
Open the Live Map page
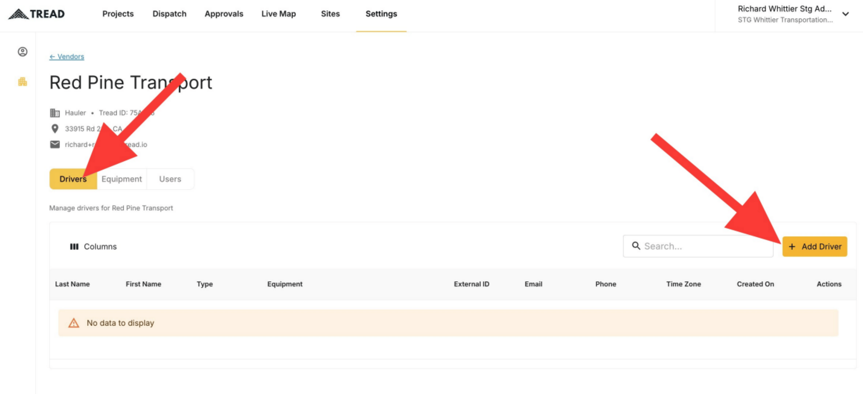[278, 14]
